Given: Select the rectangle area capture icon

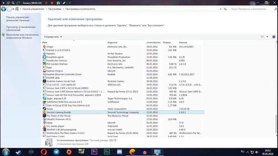Looking at the screenshot, I should click(18, 3).
